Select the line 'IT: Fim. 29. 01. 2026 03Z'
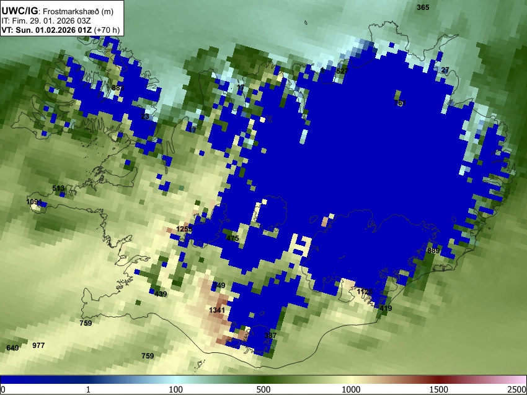This screenshot has width=527, height=395. pos(46,21)
